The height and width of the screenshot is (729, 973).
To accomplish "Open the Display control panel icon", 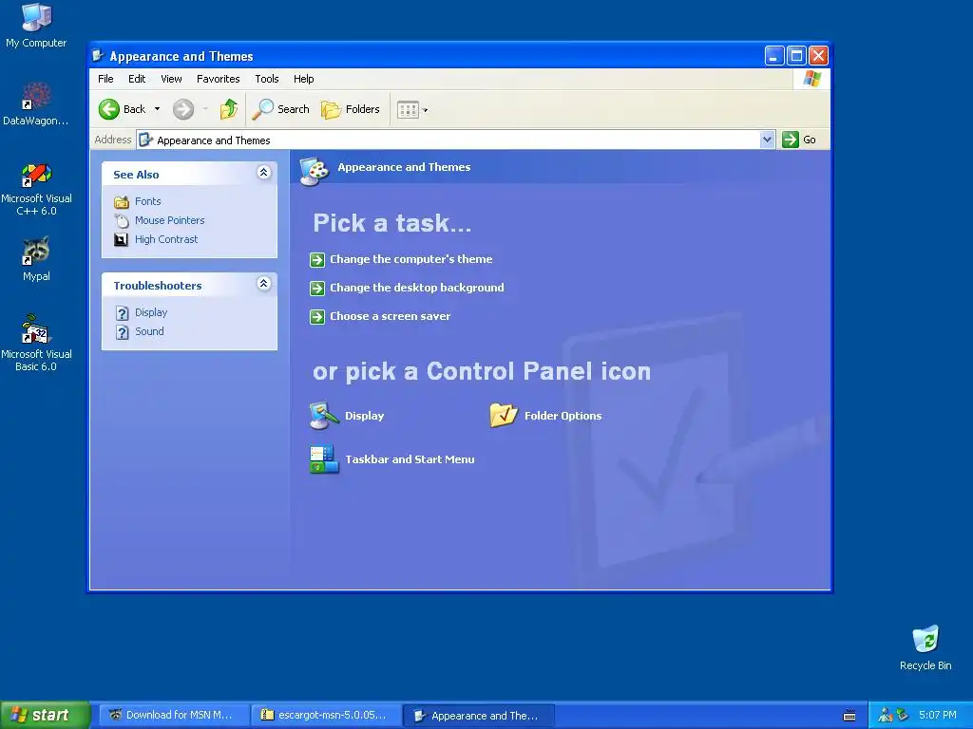I will pos(324,416).
